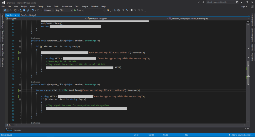Open the Team Explorer side tab
The height and width of the screenshot is (137, 255).
tap(3, 36)
